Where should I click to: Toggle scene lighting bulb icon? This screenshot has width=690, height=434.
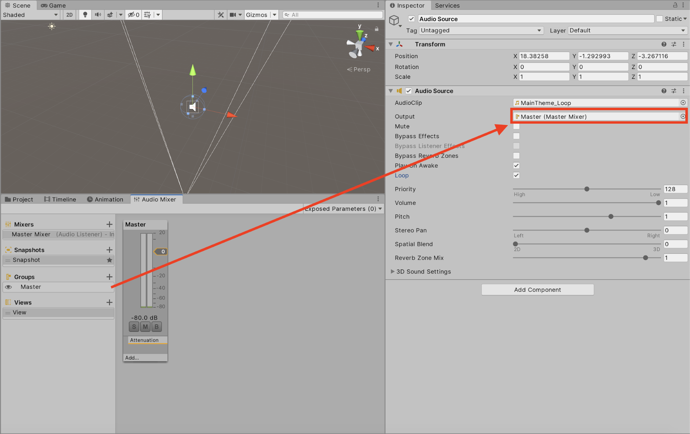[x=85, y=14]
